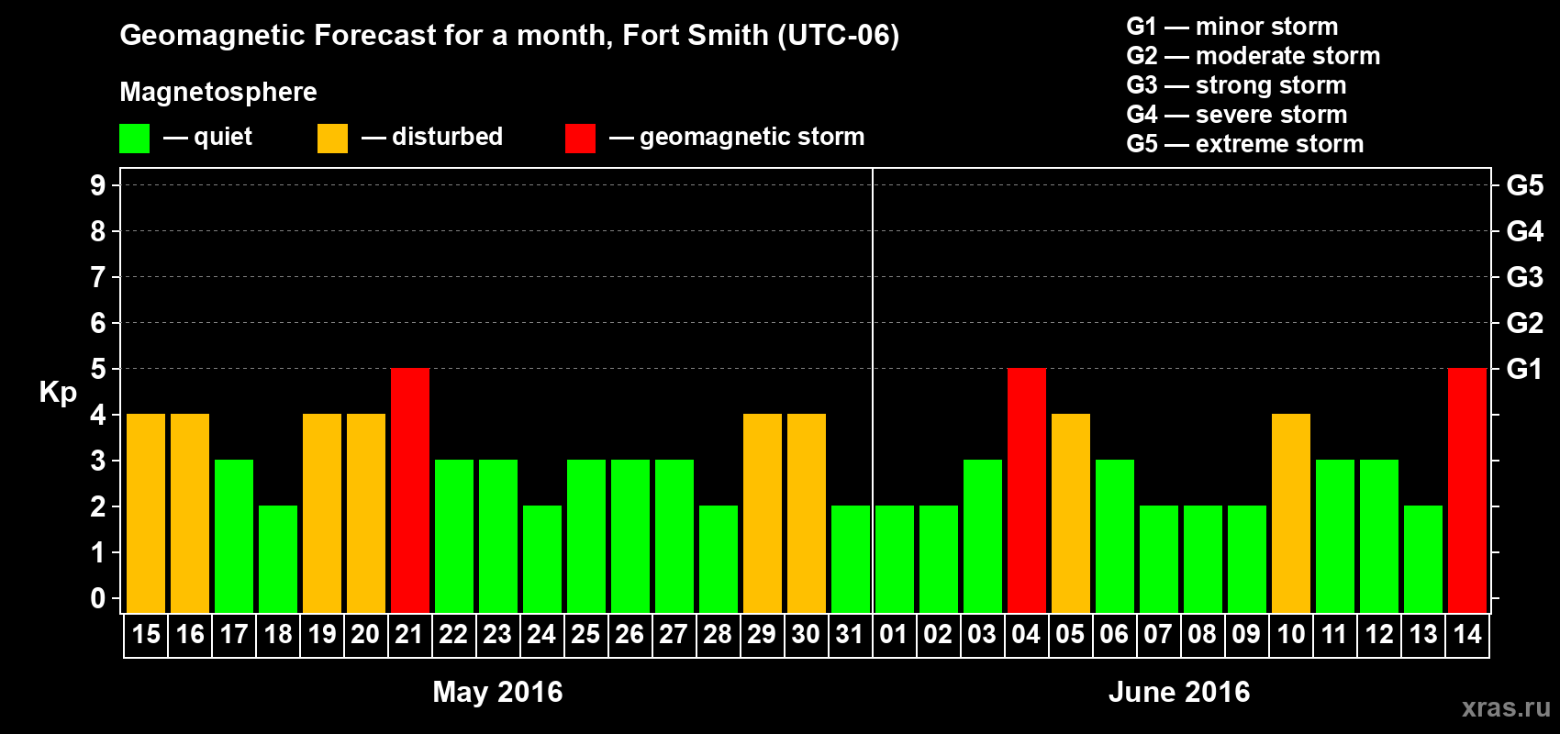Image resolution: width=1560 pixels, height=734 pixels.
Task: Click the date label 02 in June
Action: coord(938,635)
